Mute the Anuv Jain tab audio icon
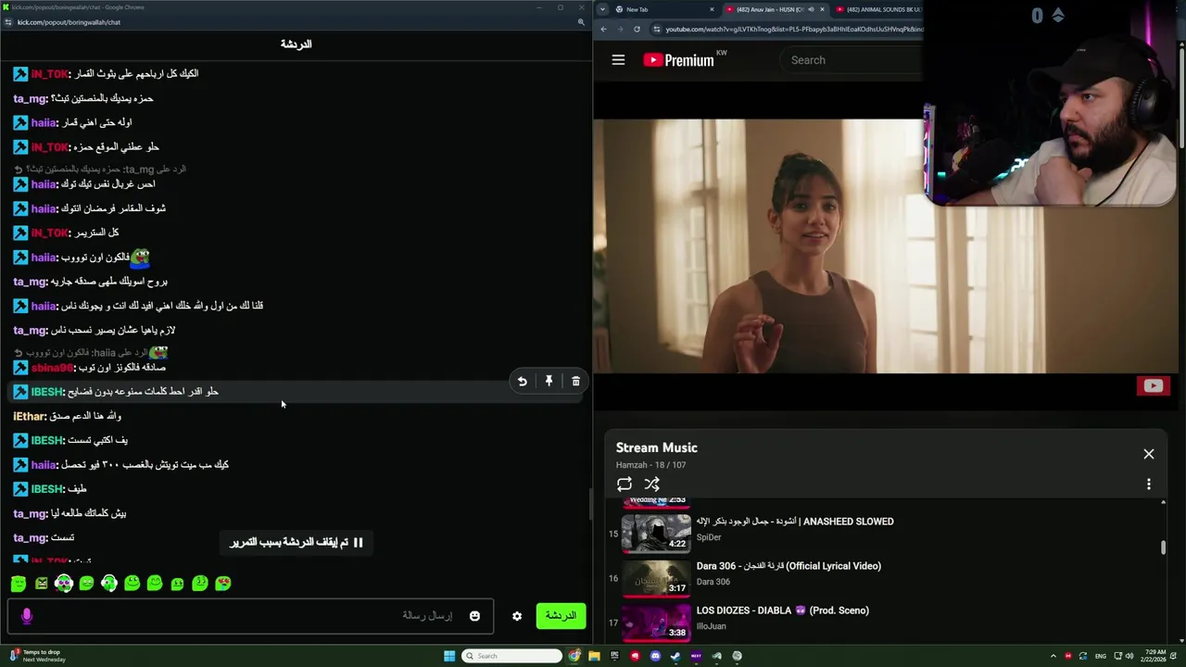This screenshot has height=667, width=1186. tap(811, 9)
